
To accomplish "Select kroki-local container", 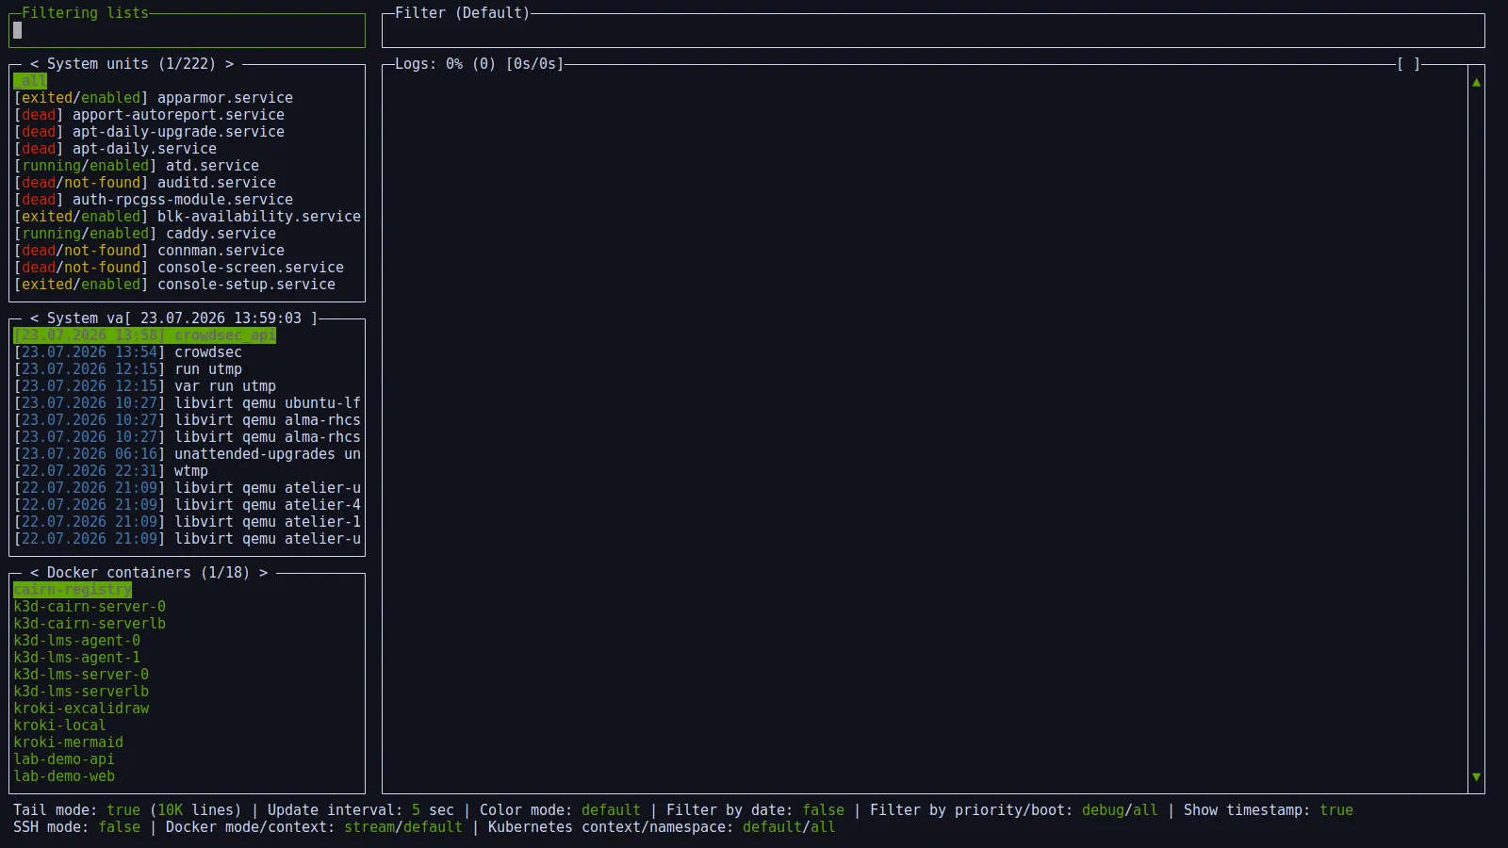I will coord(59,726).
